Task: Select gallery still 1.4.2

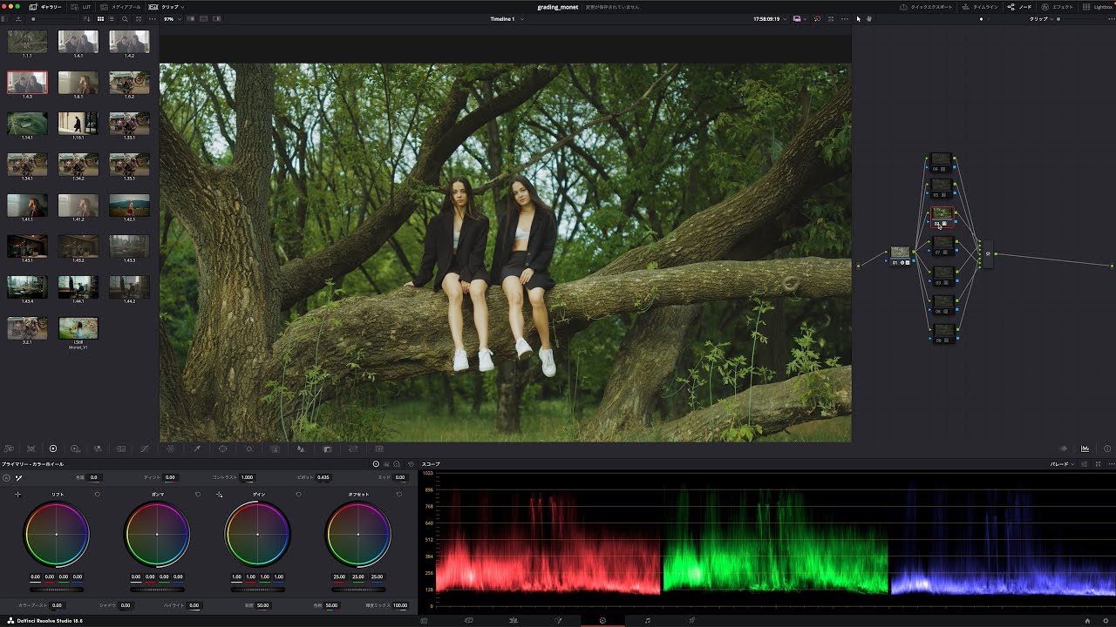Action: pyautogui.click(x=129, y=42)
